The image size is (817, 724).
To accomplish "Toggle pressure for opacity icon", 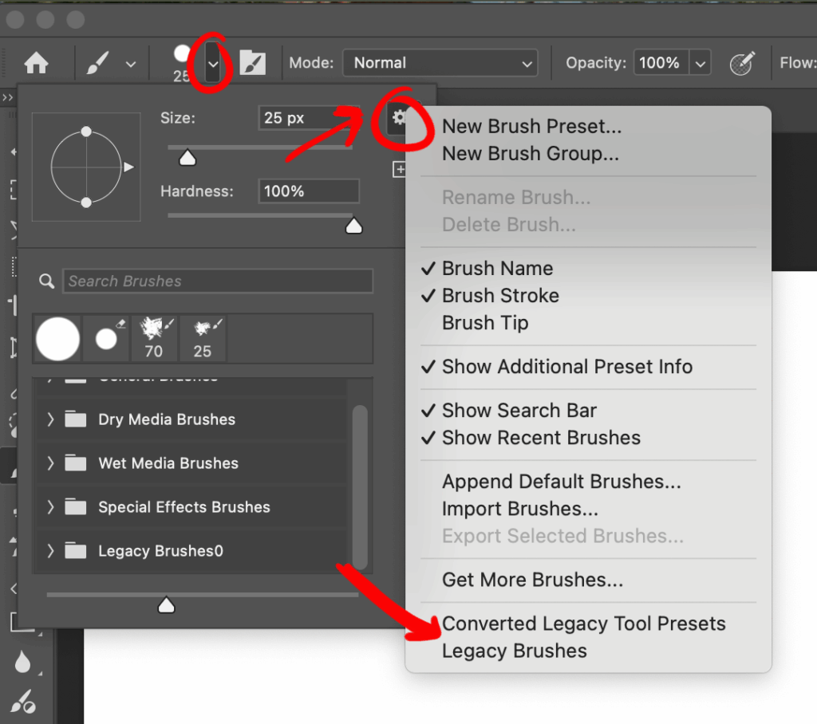I will coord(743,63).
